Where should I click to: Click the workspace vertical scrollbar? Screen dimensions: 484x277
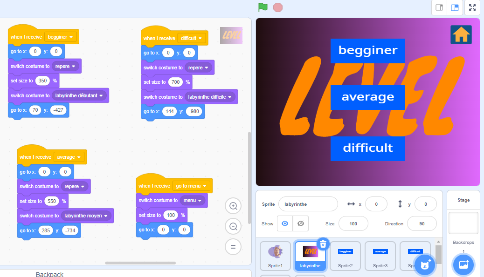pos(249,178)
